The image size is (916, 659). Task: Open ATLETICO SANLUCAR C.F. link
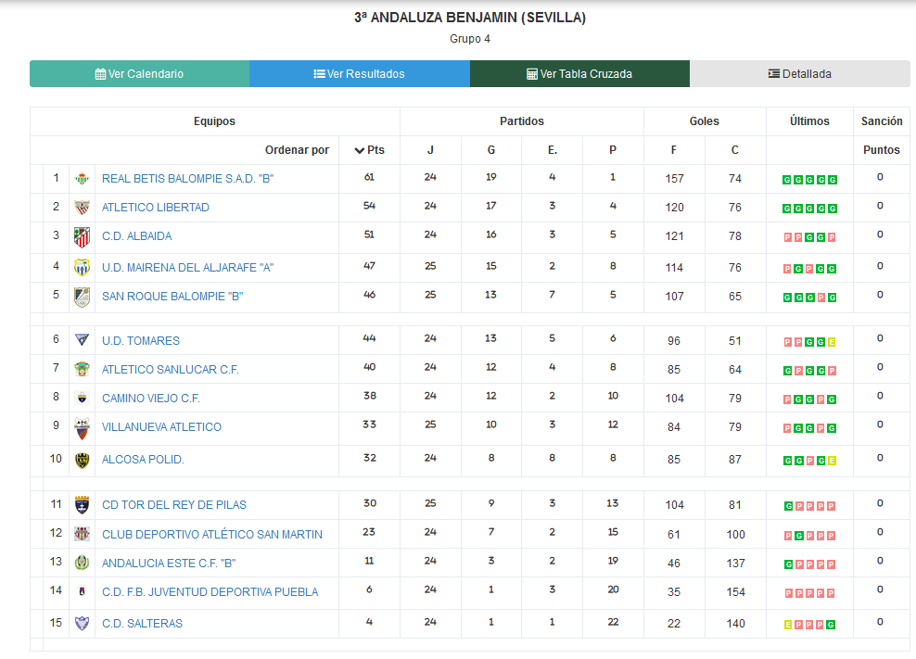[170, 369]
